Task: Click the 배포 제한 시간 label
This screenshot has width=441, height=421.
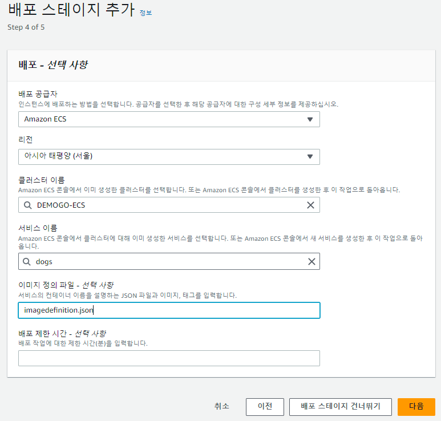Action: tap(62, 334)
